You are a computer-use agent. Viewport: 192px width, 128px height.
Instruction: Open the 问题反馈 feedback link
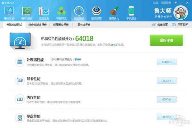click(x=166, y=3)
